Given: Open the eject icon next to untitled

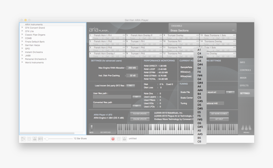Looking at the screenshot, I should (x=124, y=139).
